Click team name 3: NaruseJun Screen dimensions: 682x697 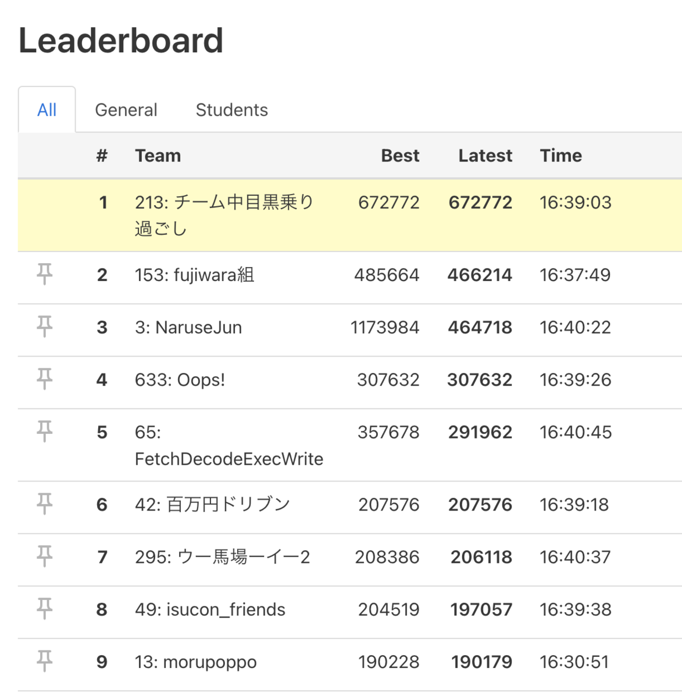click(188, 327)
